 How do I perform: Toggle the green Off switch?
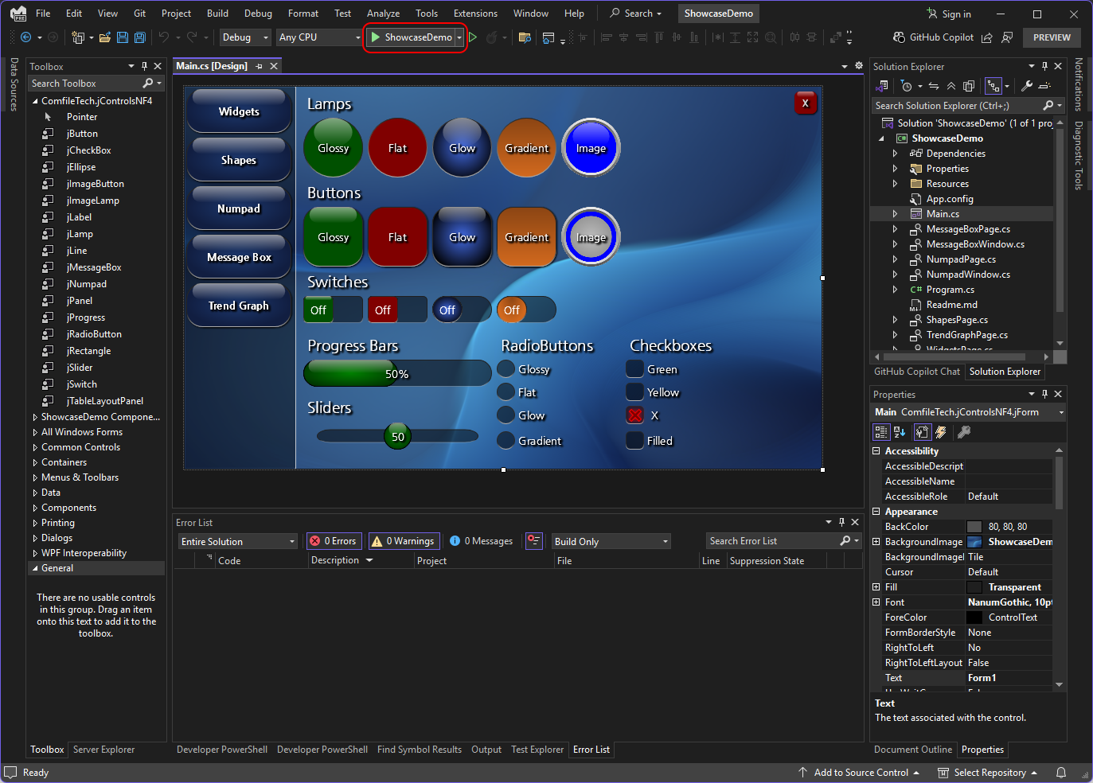point(333,310)
